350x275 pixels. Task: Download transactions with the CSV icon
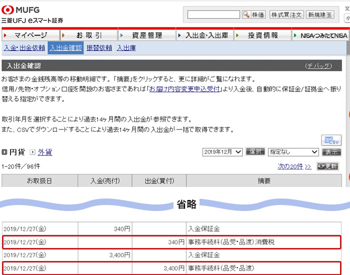tap(330, 140)
